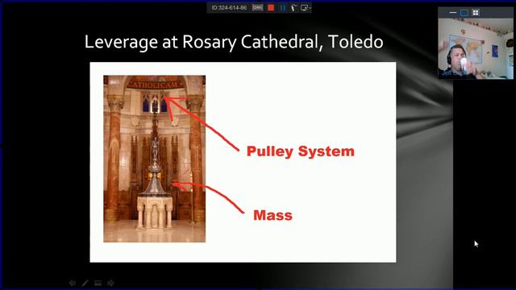Click the meeting ID 324-614-86 text

[x=229, y=7]
